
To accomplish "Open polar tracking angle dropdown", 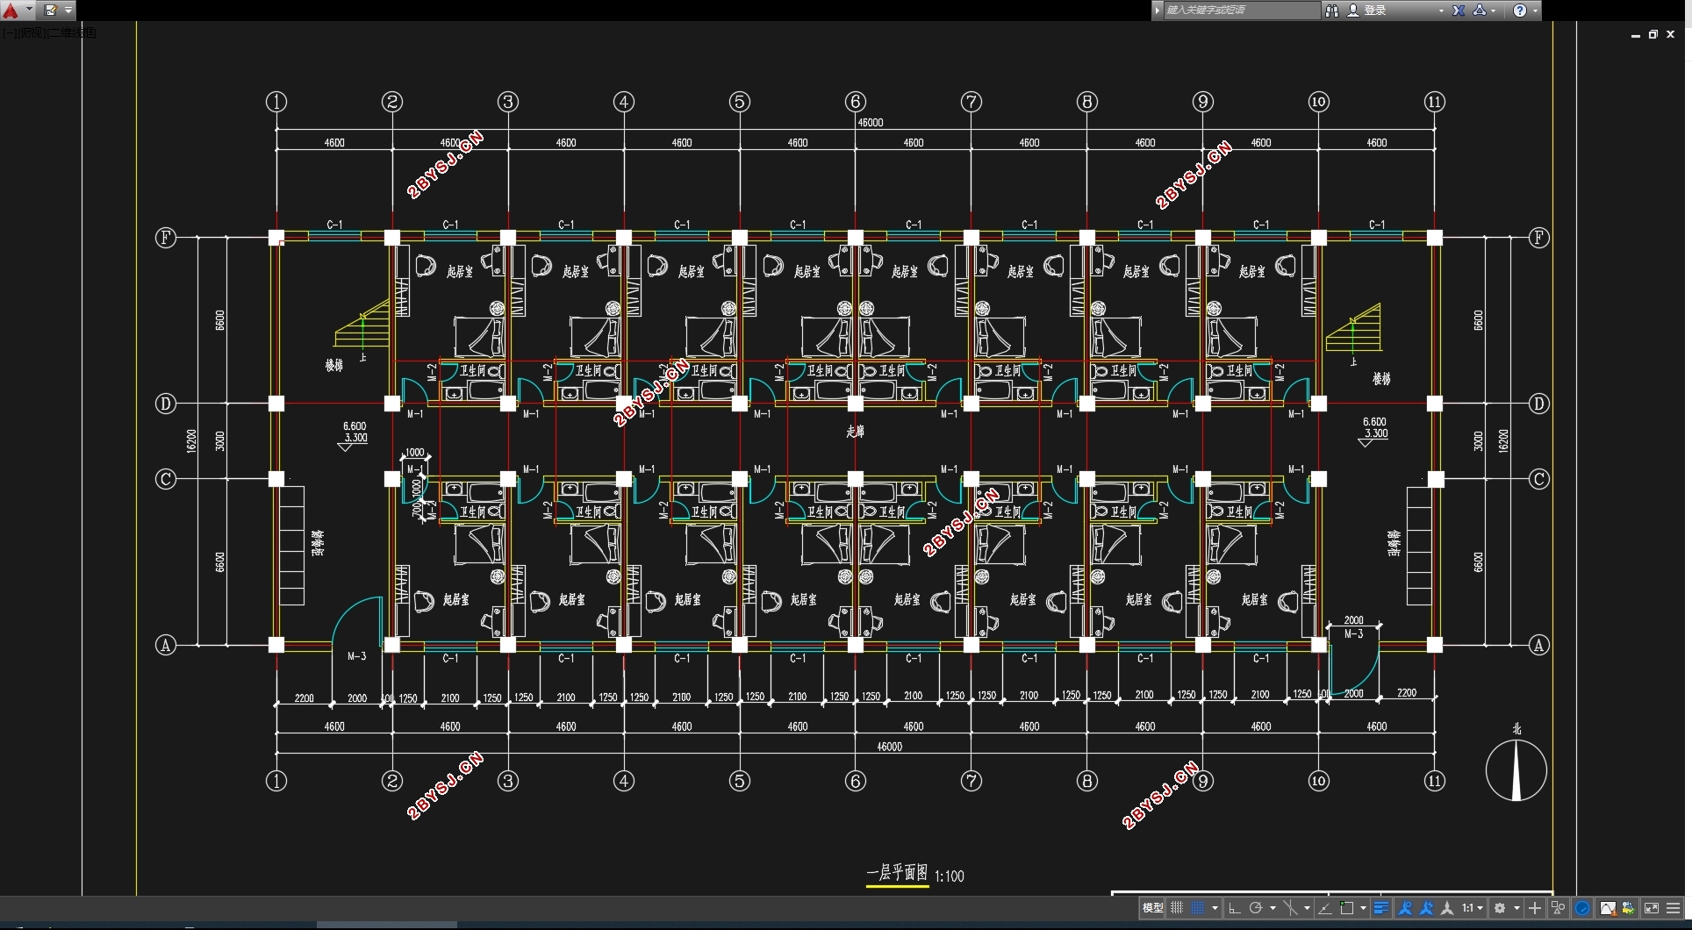I will (1273, 908).
